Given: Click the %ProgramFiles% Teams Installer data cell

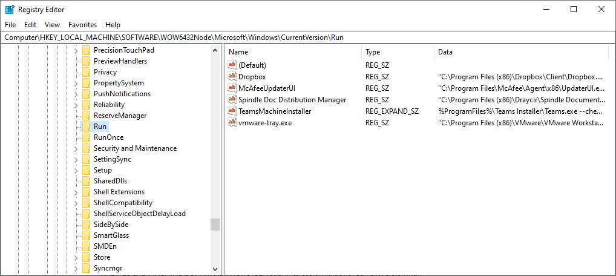Looking at the screenshot, I should click(522, 111).
